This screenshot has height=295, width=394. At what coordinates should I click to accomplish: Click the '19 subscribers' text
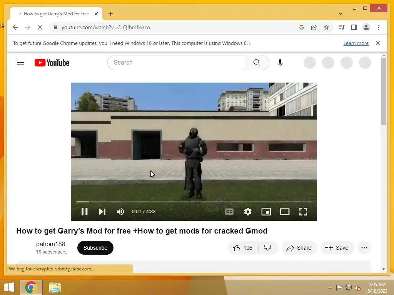tap(51, 252)
